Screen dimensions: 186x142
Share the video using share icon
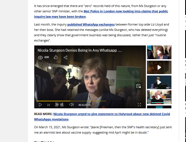tap(66, 58)
